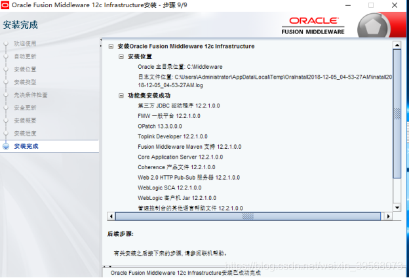The width and height of the screenshot is (409, 278).
Task: Click the grey pentagon sphere graphic
Action: [x=373, y=26]
